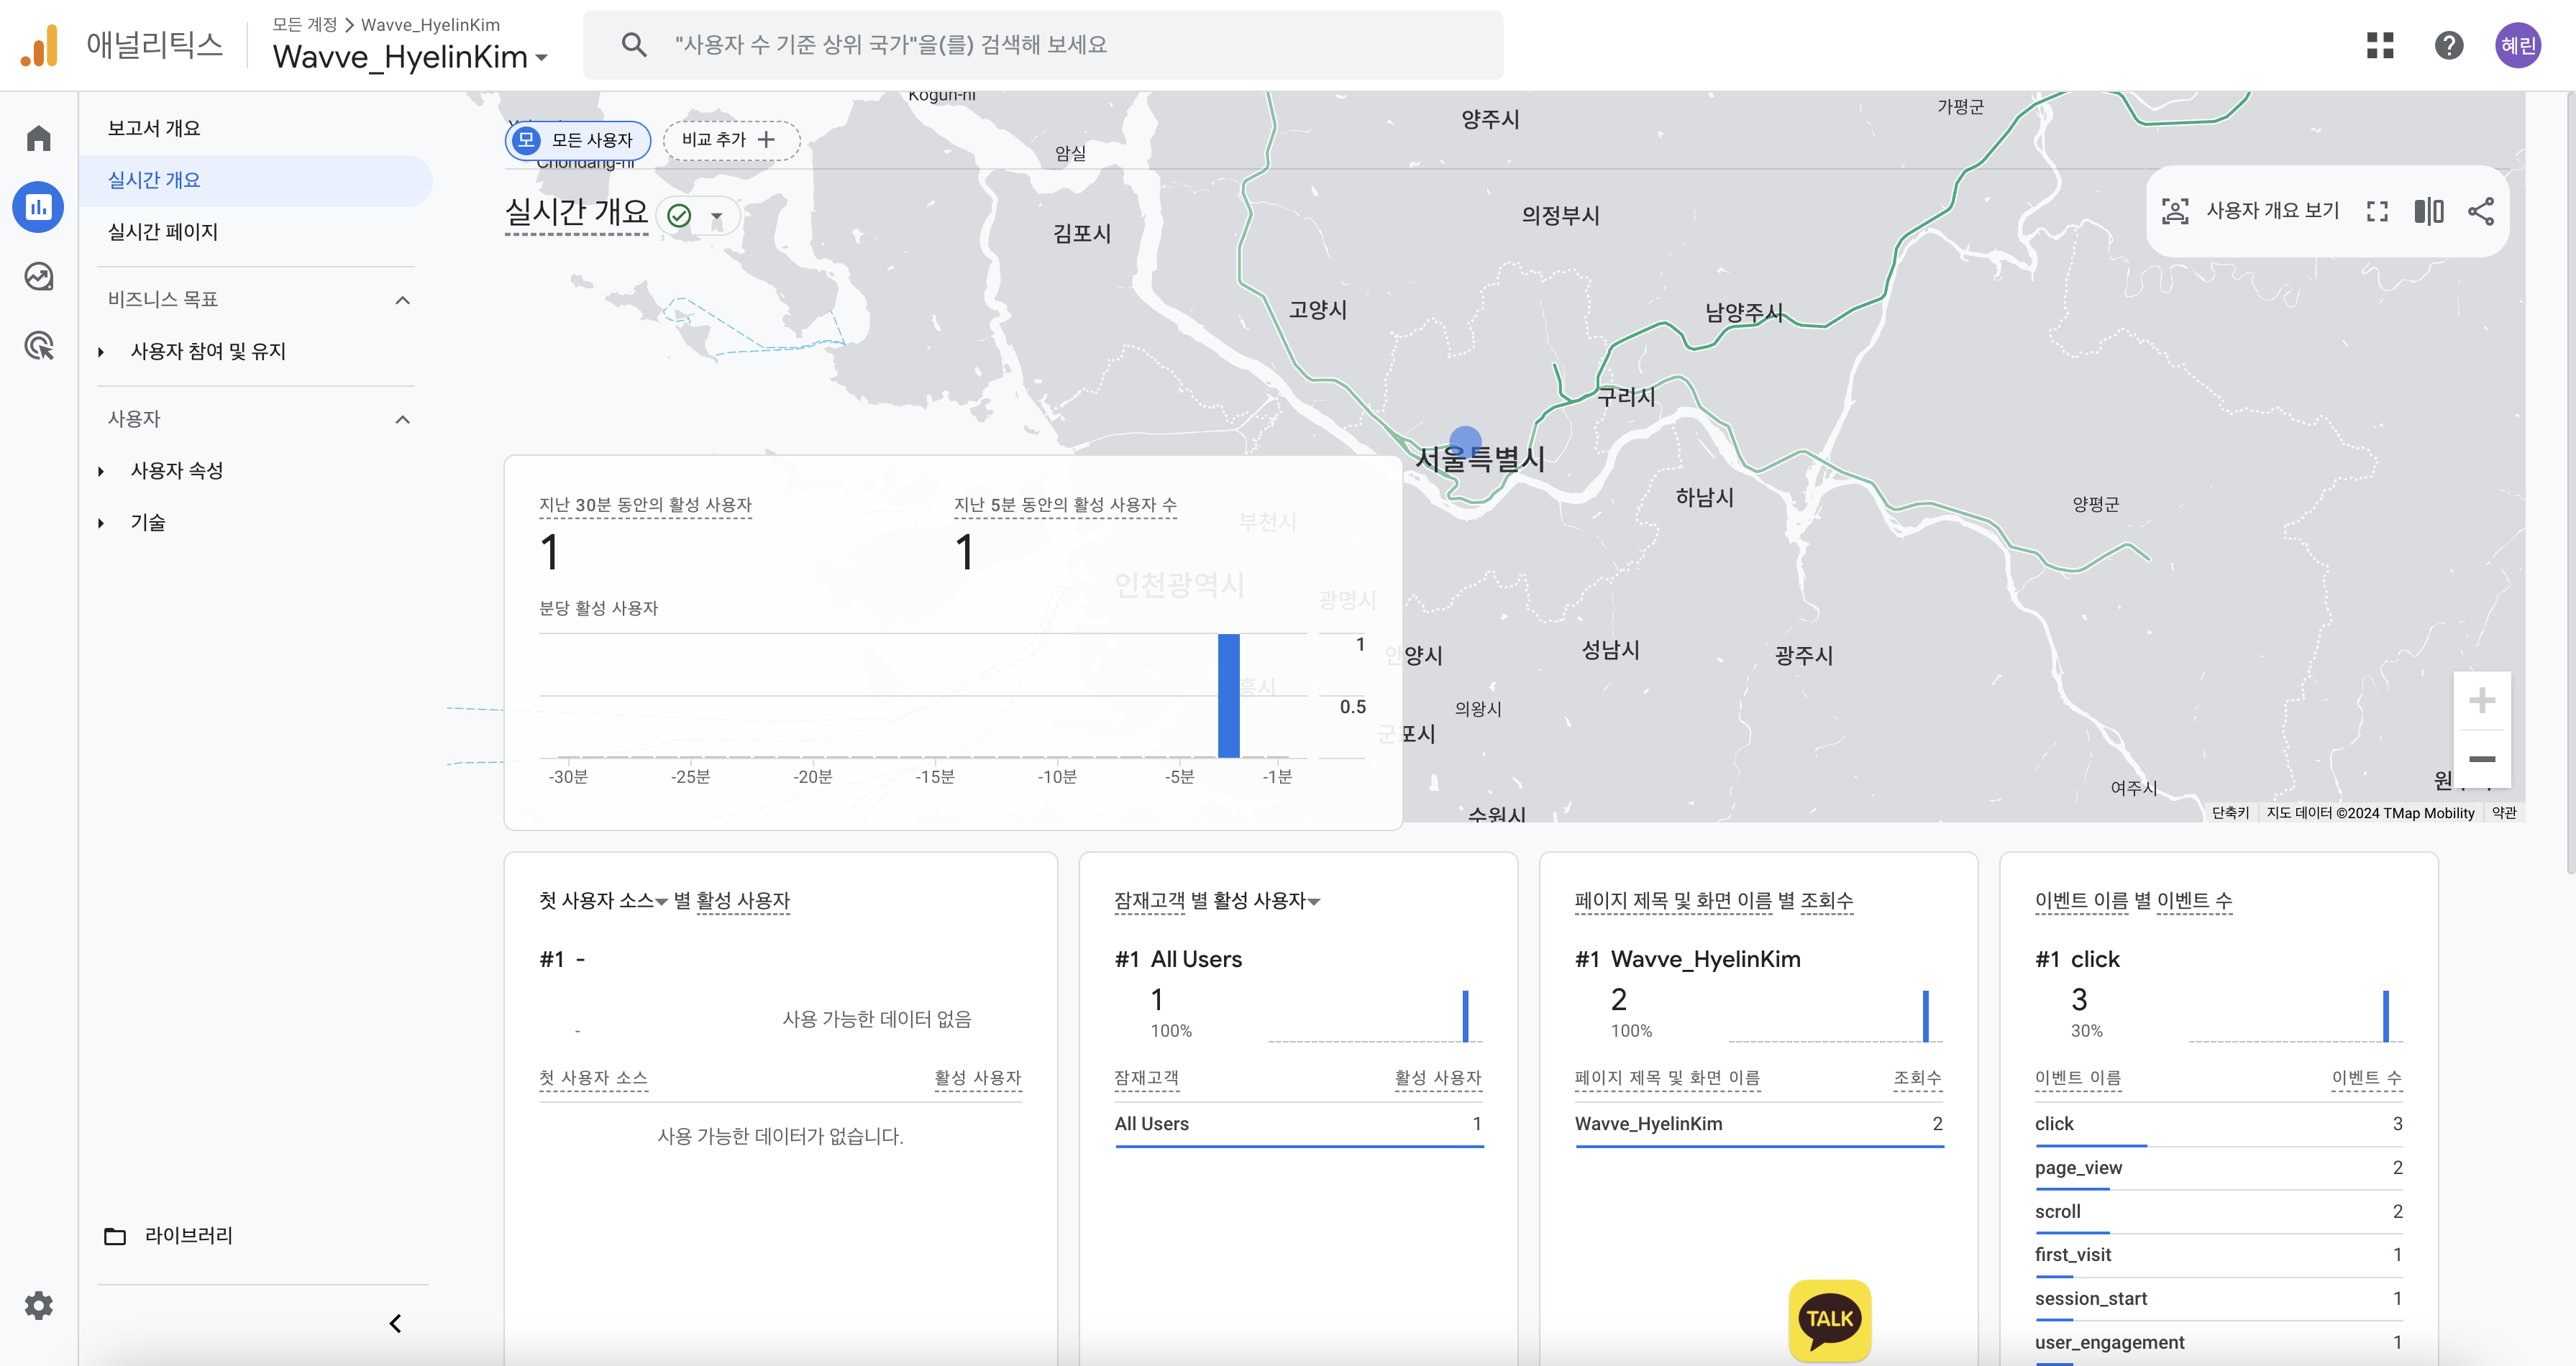The height and width of the screenshot is (1366, 2576).
Task: Open the Admin settings gear
Action: point(38,1305)
